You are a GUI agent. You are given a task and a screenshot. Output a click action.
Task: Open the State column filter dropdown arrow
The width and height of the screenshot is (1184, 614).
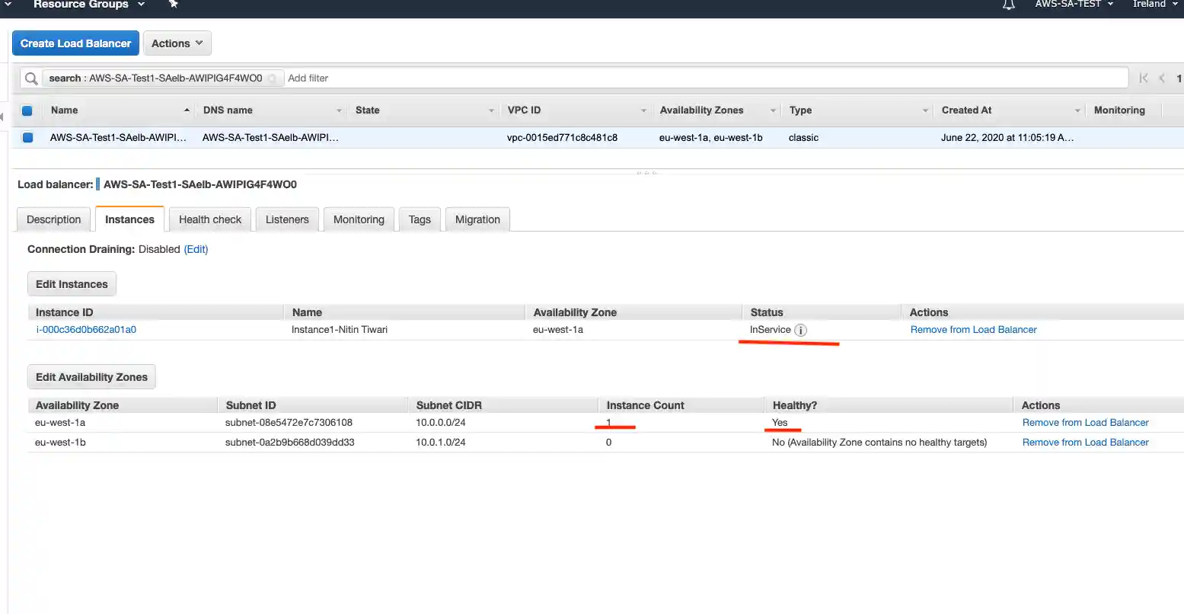491,110
